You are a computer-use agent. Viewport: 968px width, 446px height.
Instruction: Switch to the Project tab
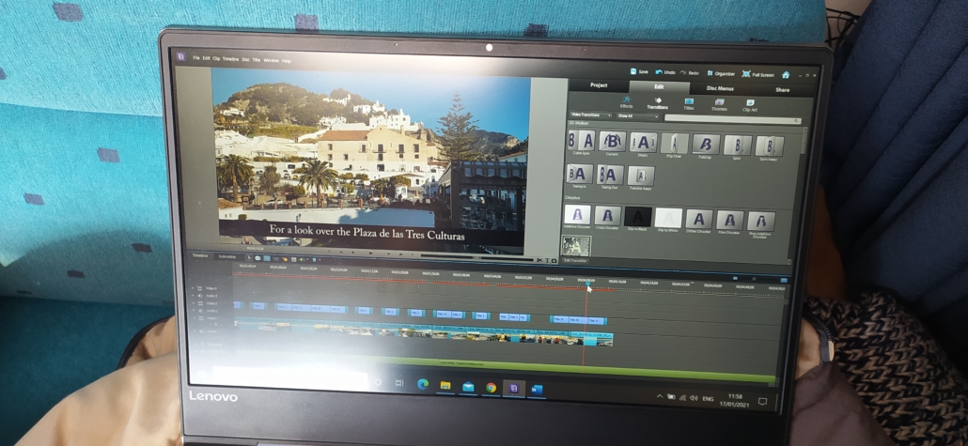pyautogui.click(x=599, y=85)
